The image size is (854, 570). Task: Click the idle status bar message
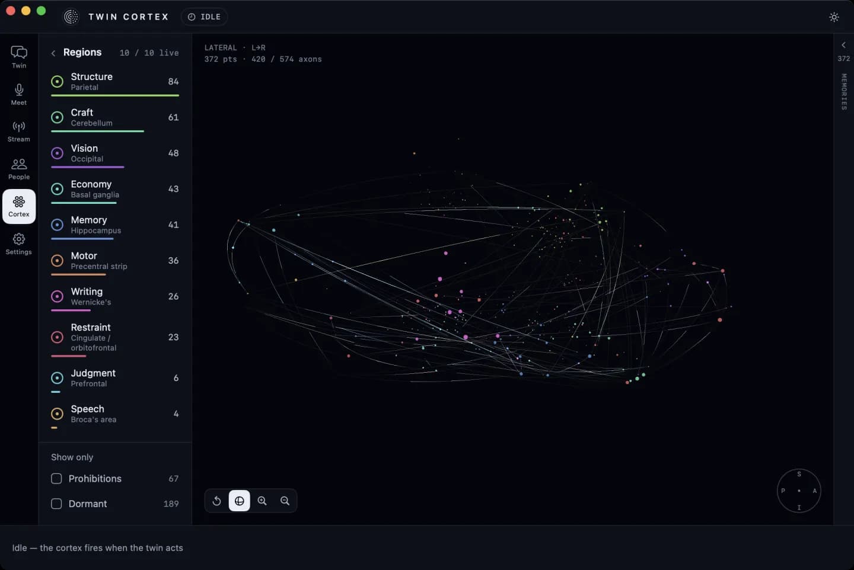[97, 548]
